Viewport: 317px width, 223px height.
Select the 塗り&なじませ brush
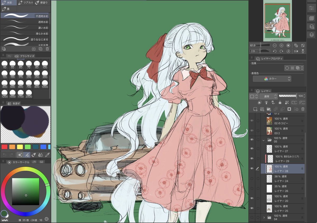tap(25, 39)
